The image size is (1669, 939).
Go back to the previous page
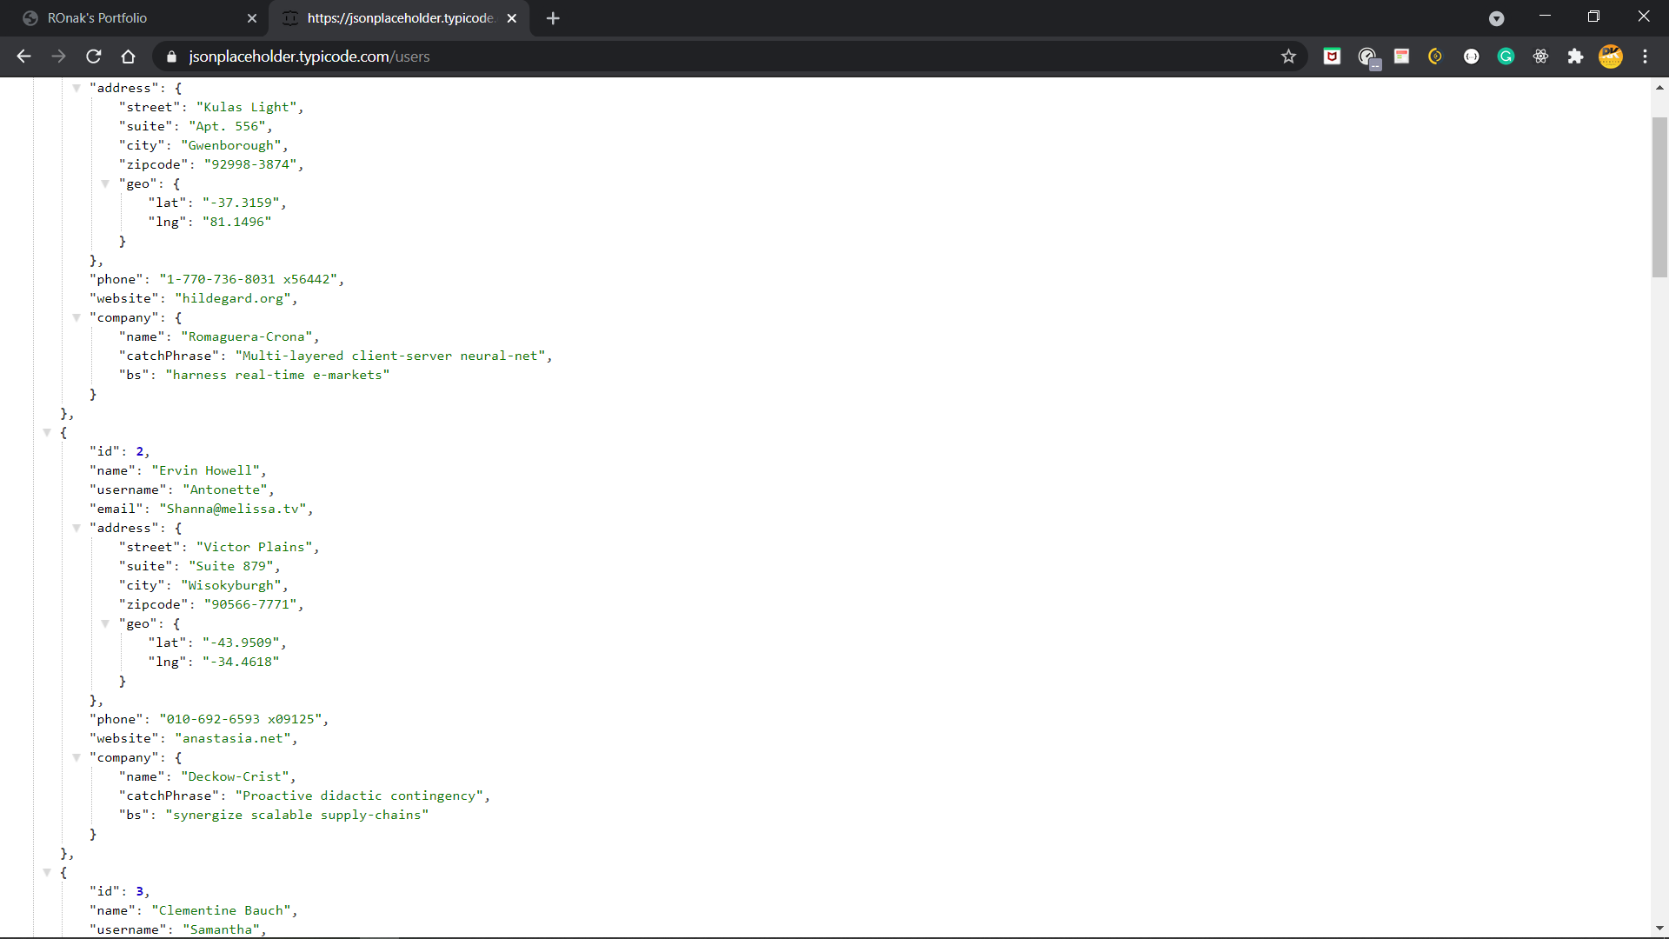(23, 57)
